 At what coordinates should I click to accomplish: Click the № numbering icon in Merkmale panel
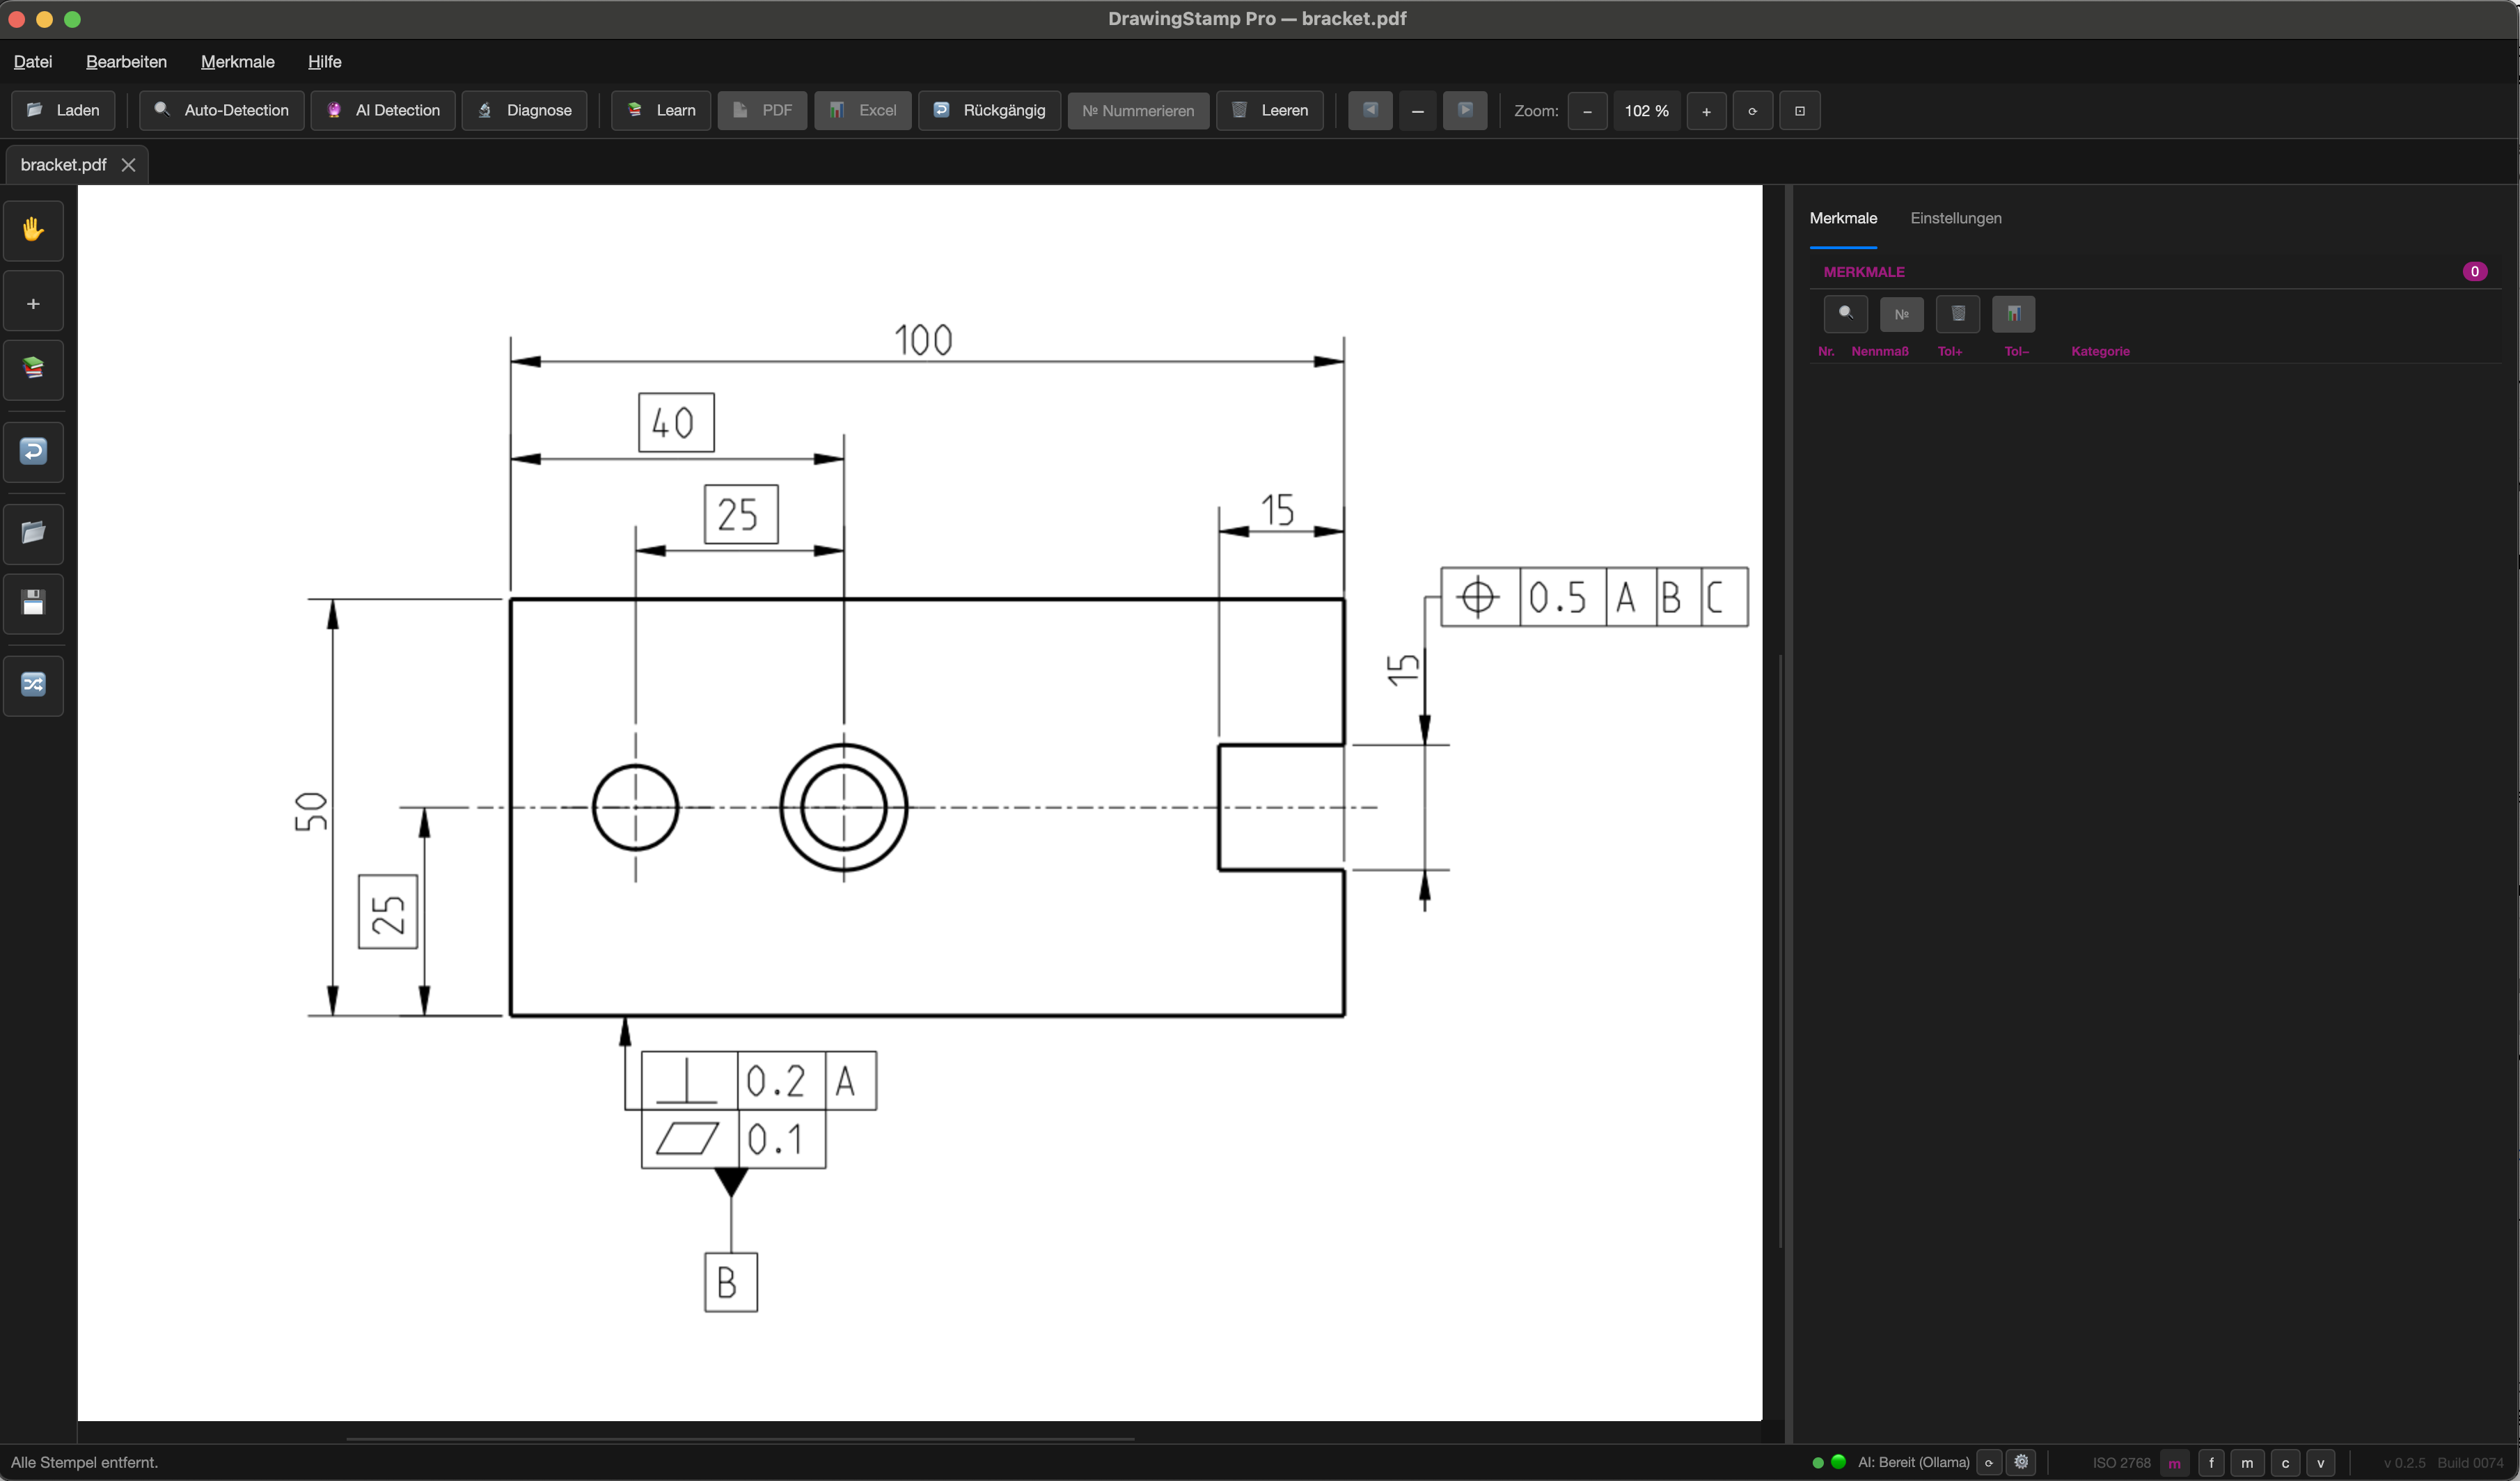tap(1901, 314)
